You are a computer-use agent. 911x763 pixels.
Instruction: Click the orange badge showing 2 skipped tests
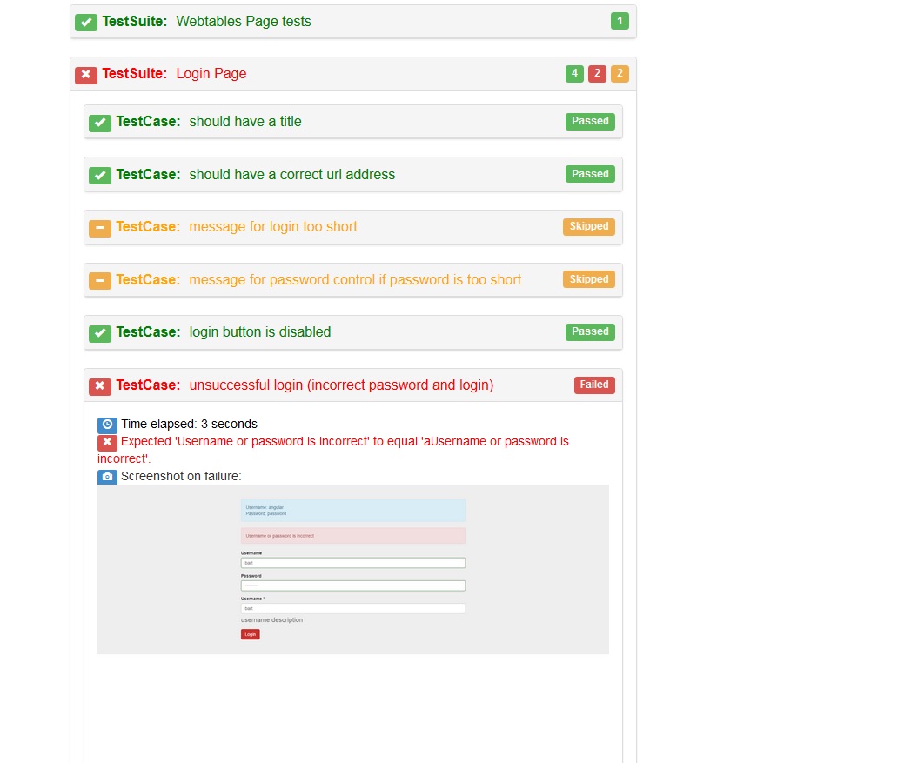tap(620, 74)
